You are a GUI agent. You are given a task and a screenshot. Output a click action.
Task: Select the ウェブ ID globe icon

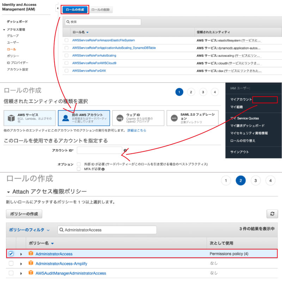pos(120,118)
